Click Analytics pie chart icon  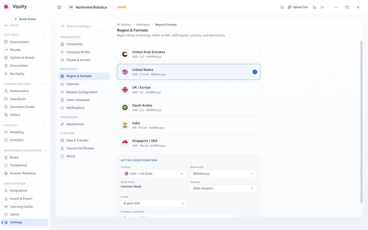pyautogui.click(x=6, y=140)
